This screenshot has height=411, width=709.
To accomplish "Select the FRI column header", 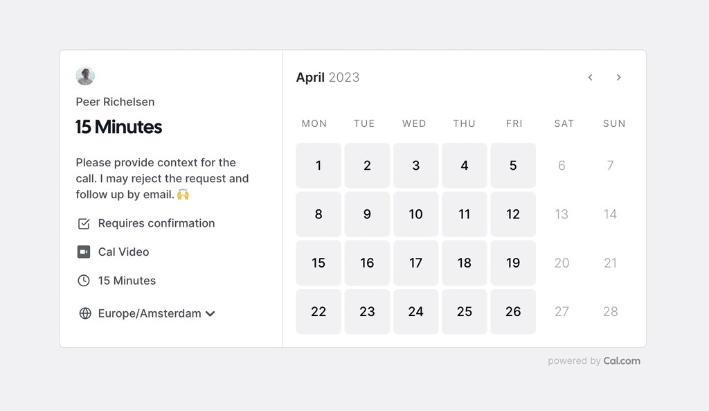I will [x=514, y=123].
